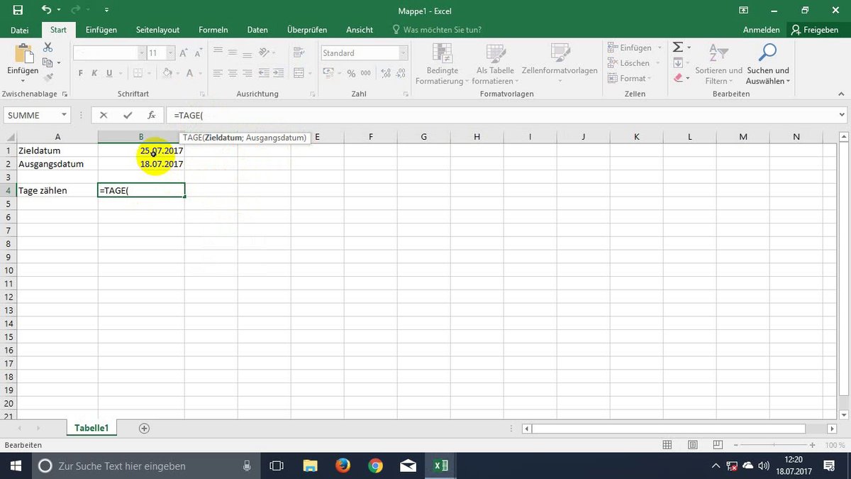The width and height of the screenshot is (851, 479).
Task: Toggle bold formatting with F
Action: 80,73
